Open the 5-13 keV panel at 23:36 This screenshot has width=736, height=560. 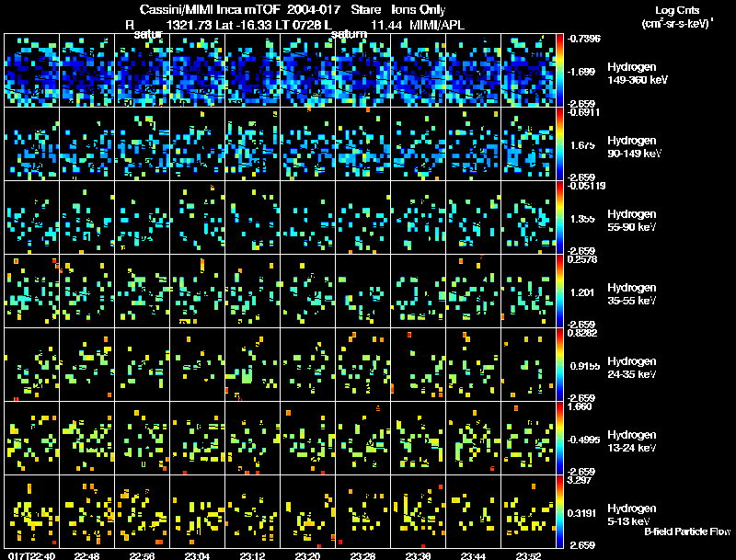click(419, 511)
